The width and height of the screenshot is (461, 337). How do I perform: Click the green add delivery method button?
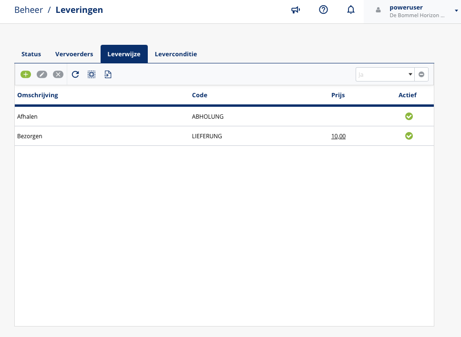[25, 74]
